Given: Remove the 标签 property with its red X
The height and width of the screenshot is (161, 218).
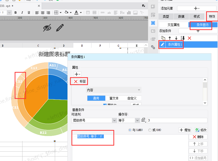Looking at the screenshot, I should click(x=76, y=82).
